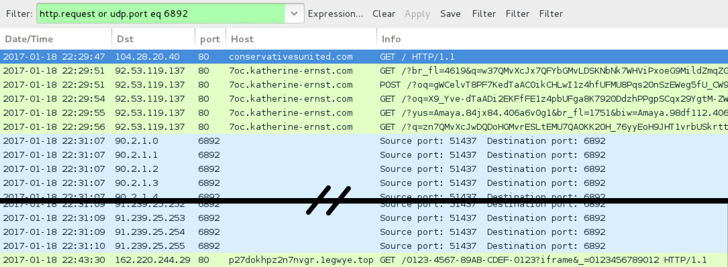This screenshot has height=267, width=728.
Task: Click the Filter button adjacent to Save
Action: point(484,14)
